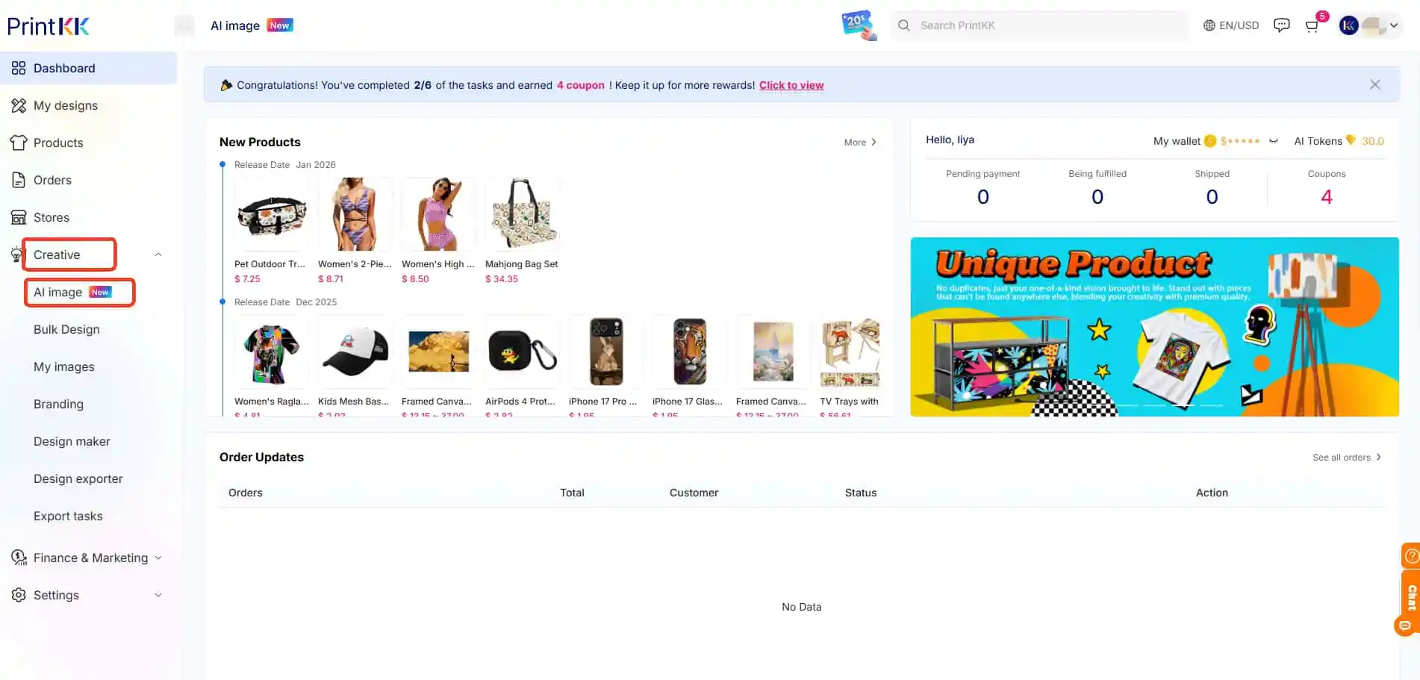Collapse the sidebar toggle icon
This screenshot has width=1420, height=680.
184,25
